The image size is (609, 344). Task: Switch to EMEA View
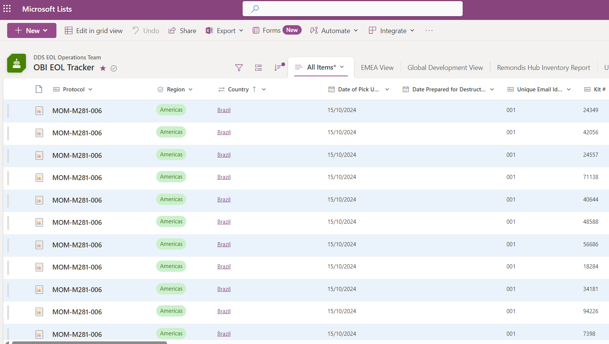coord(377,68)
